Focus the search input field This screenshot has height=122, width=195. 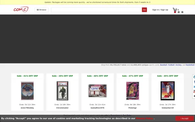pos(97,10)
